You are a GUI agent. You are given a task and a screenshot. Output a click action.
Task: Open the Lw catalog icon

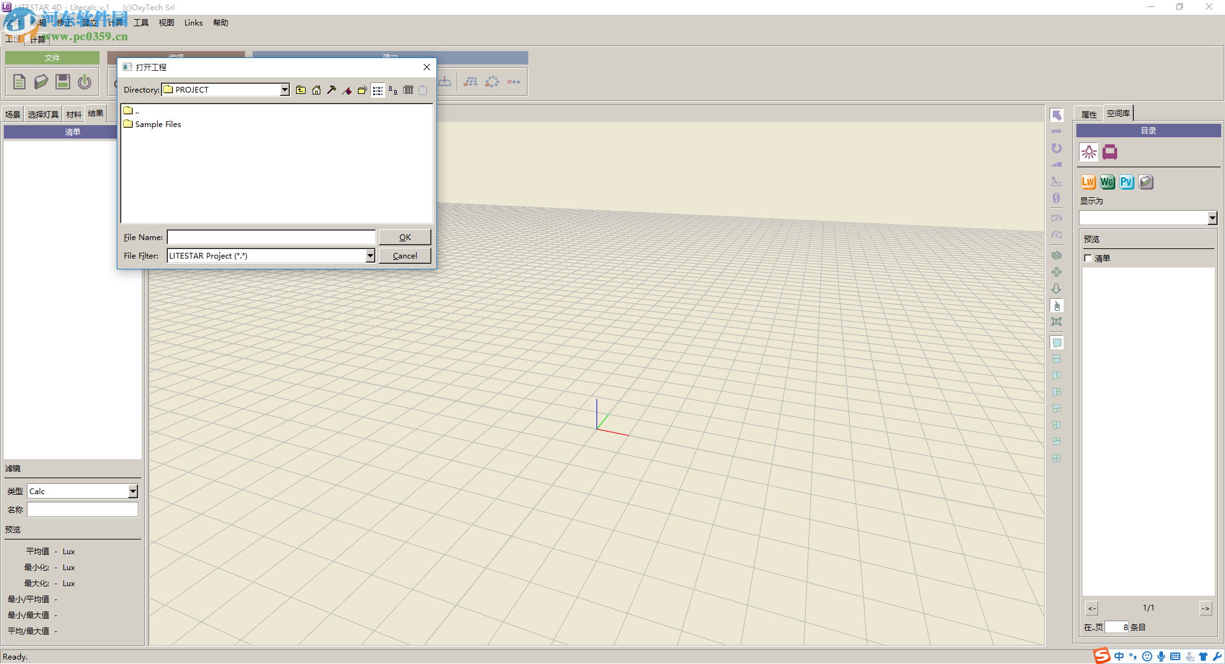tap(1088, 182)
